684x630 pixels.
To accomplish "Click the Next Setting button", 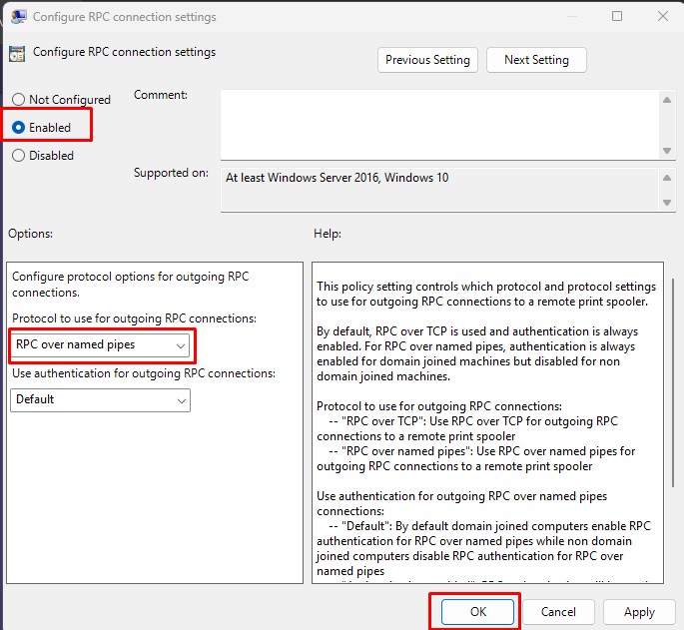I will pyautogui.click(x=536, y=60).
